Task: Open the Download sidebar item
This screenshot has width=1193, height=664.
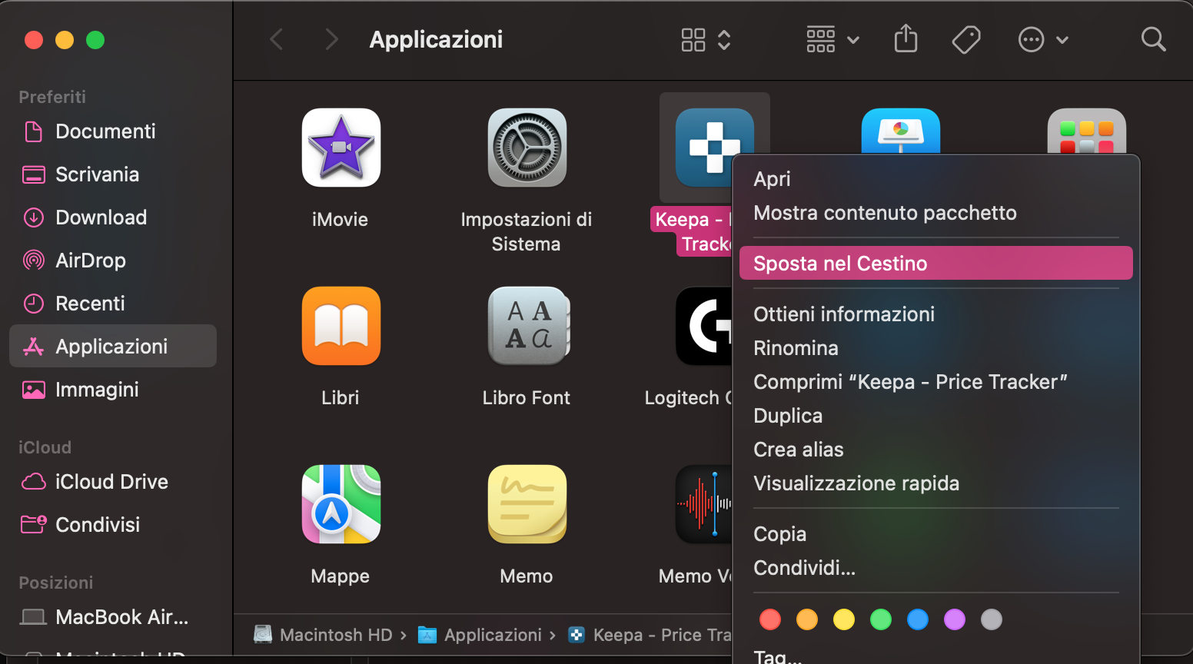Action: tap(101, 217)
